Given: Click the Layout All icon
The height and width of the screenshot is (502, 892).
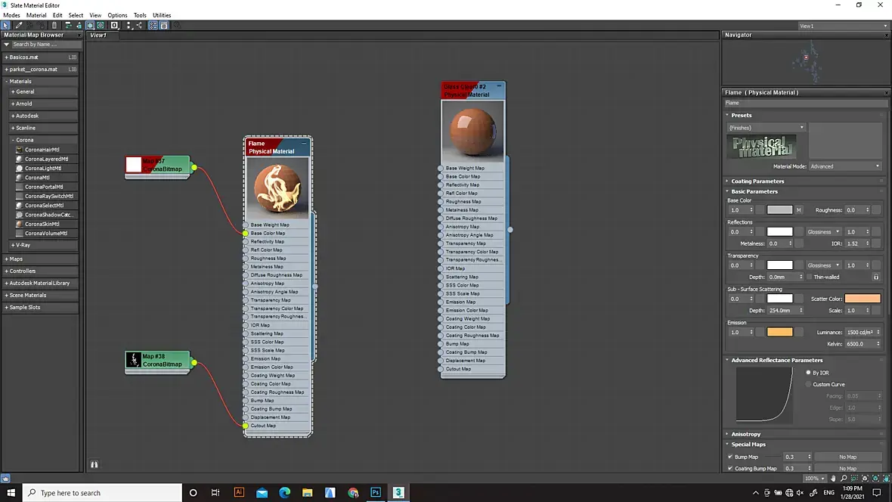Looking at the screenshot, I should pyautogui.click(x=129, y=25).
